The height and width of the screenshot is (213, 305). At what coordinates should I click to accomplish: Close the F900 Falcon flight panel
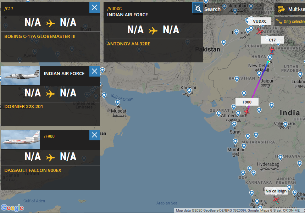pos(95,135)
